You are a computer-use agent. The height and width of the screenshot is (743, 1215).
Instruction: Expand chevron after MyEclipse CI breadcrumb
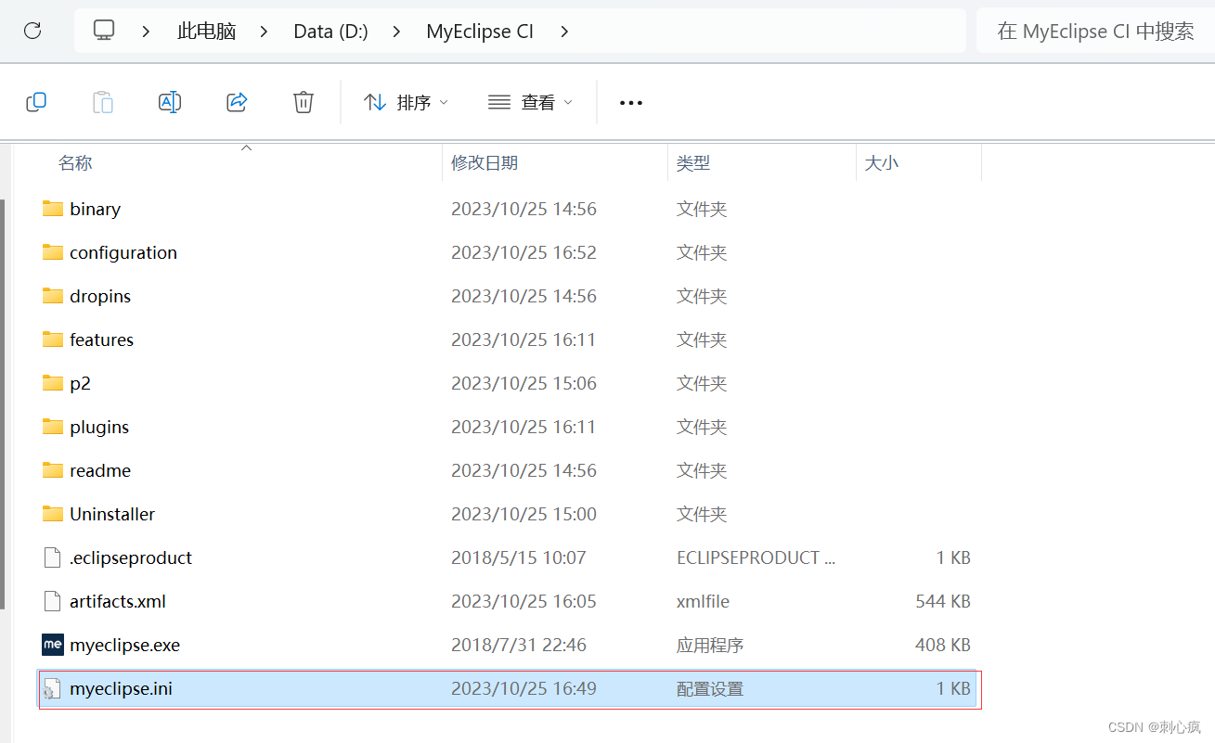click(x=564, y=32)
